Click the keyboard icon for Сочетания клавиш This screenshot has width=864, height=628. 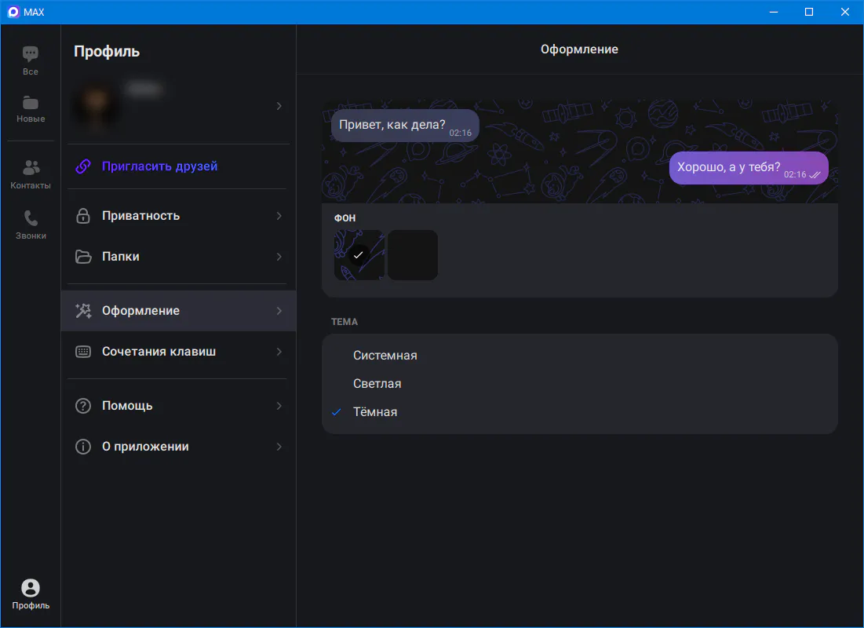click(83, 352)
